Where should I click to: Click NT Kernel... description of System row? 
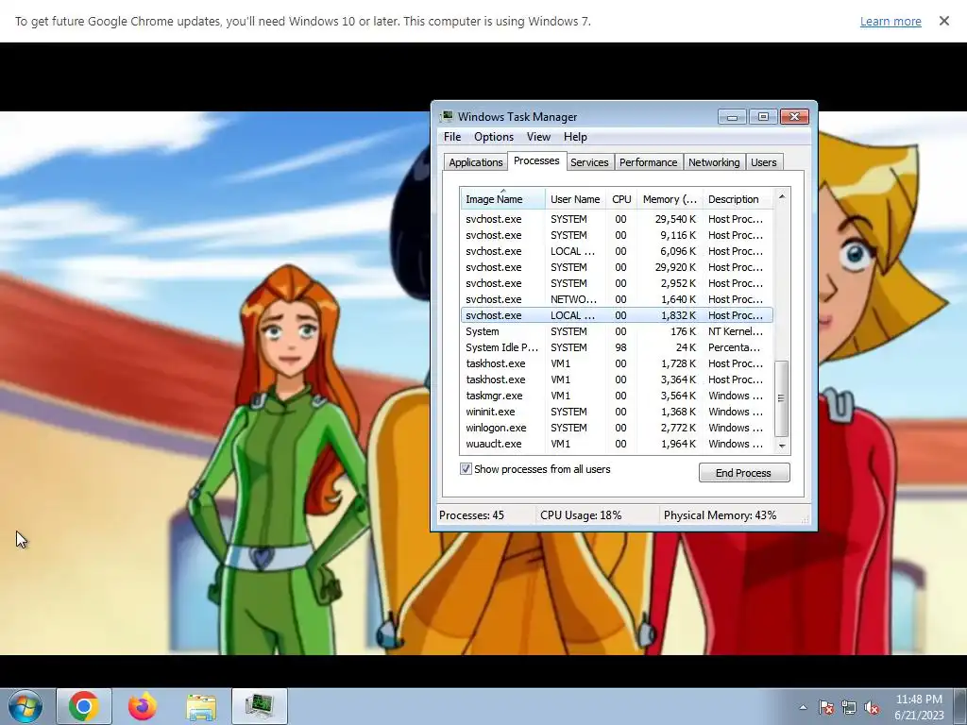735,331
